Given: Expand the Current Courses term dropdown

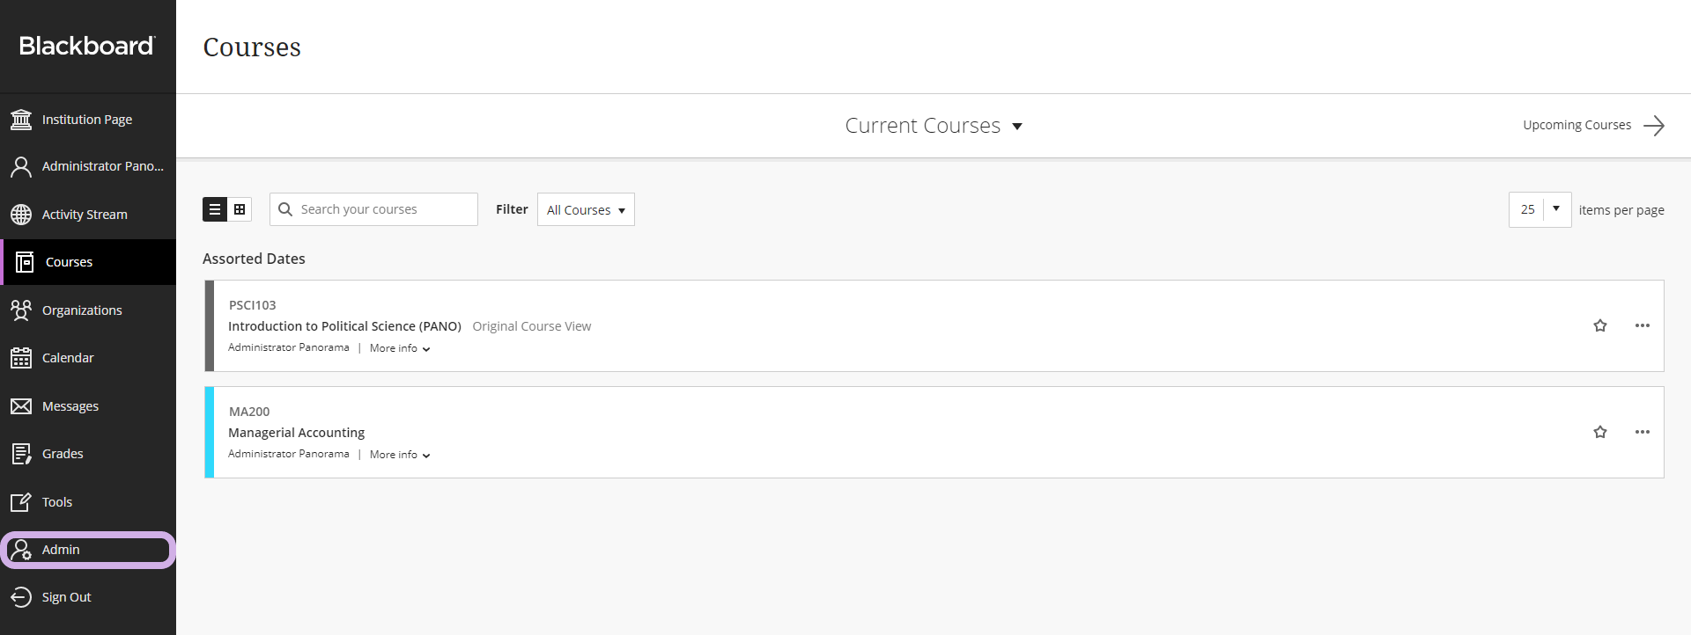Looking at the screenshot, I should click(934, 126).
